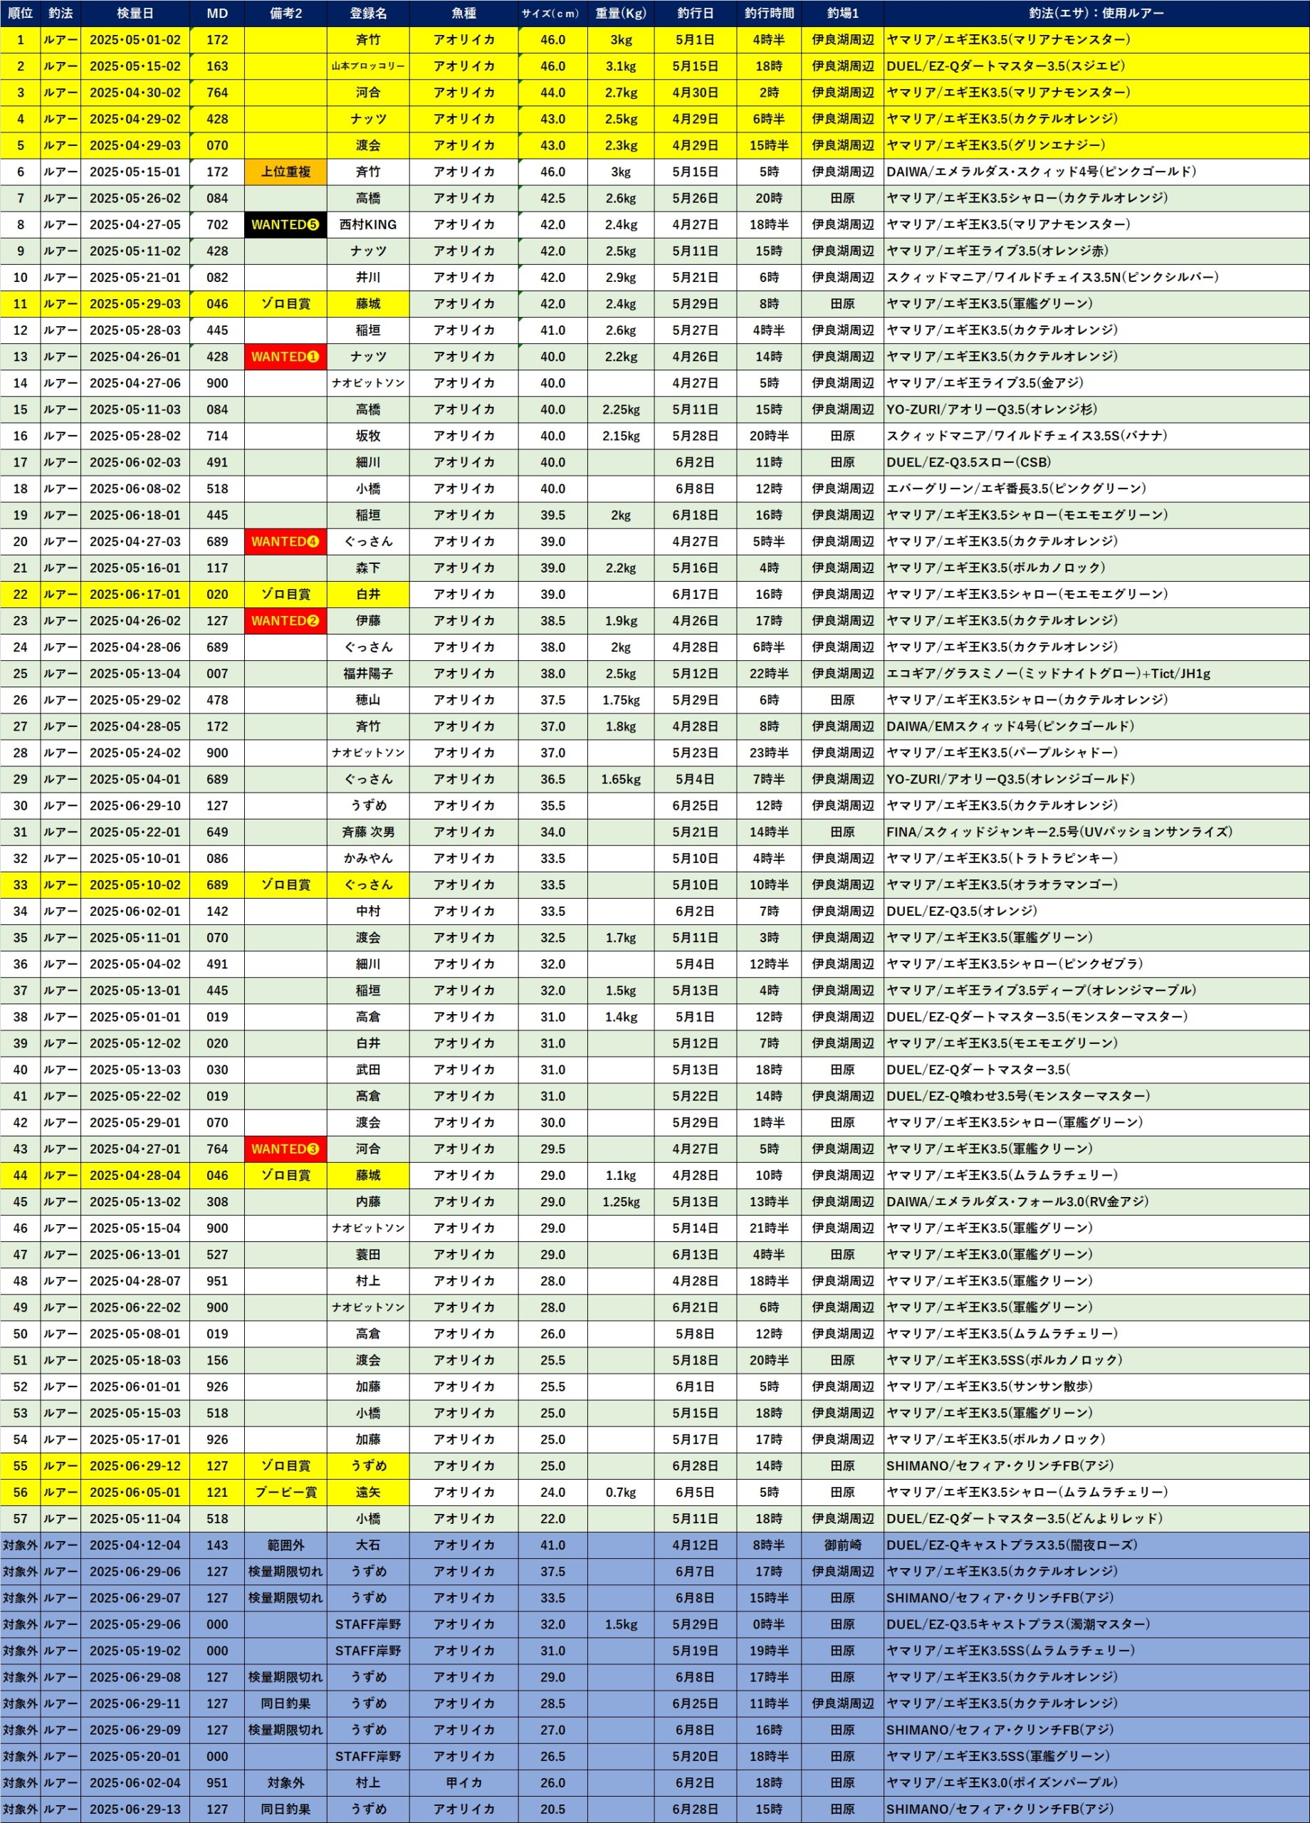
Task: Select the 釣行時間 header cell
Action: [769, 14]
